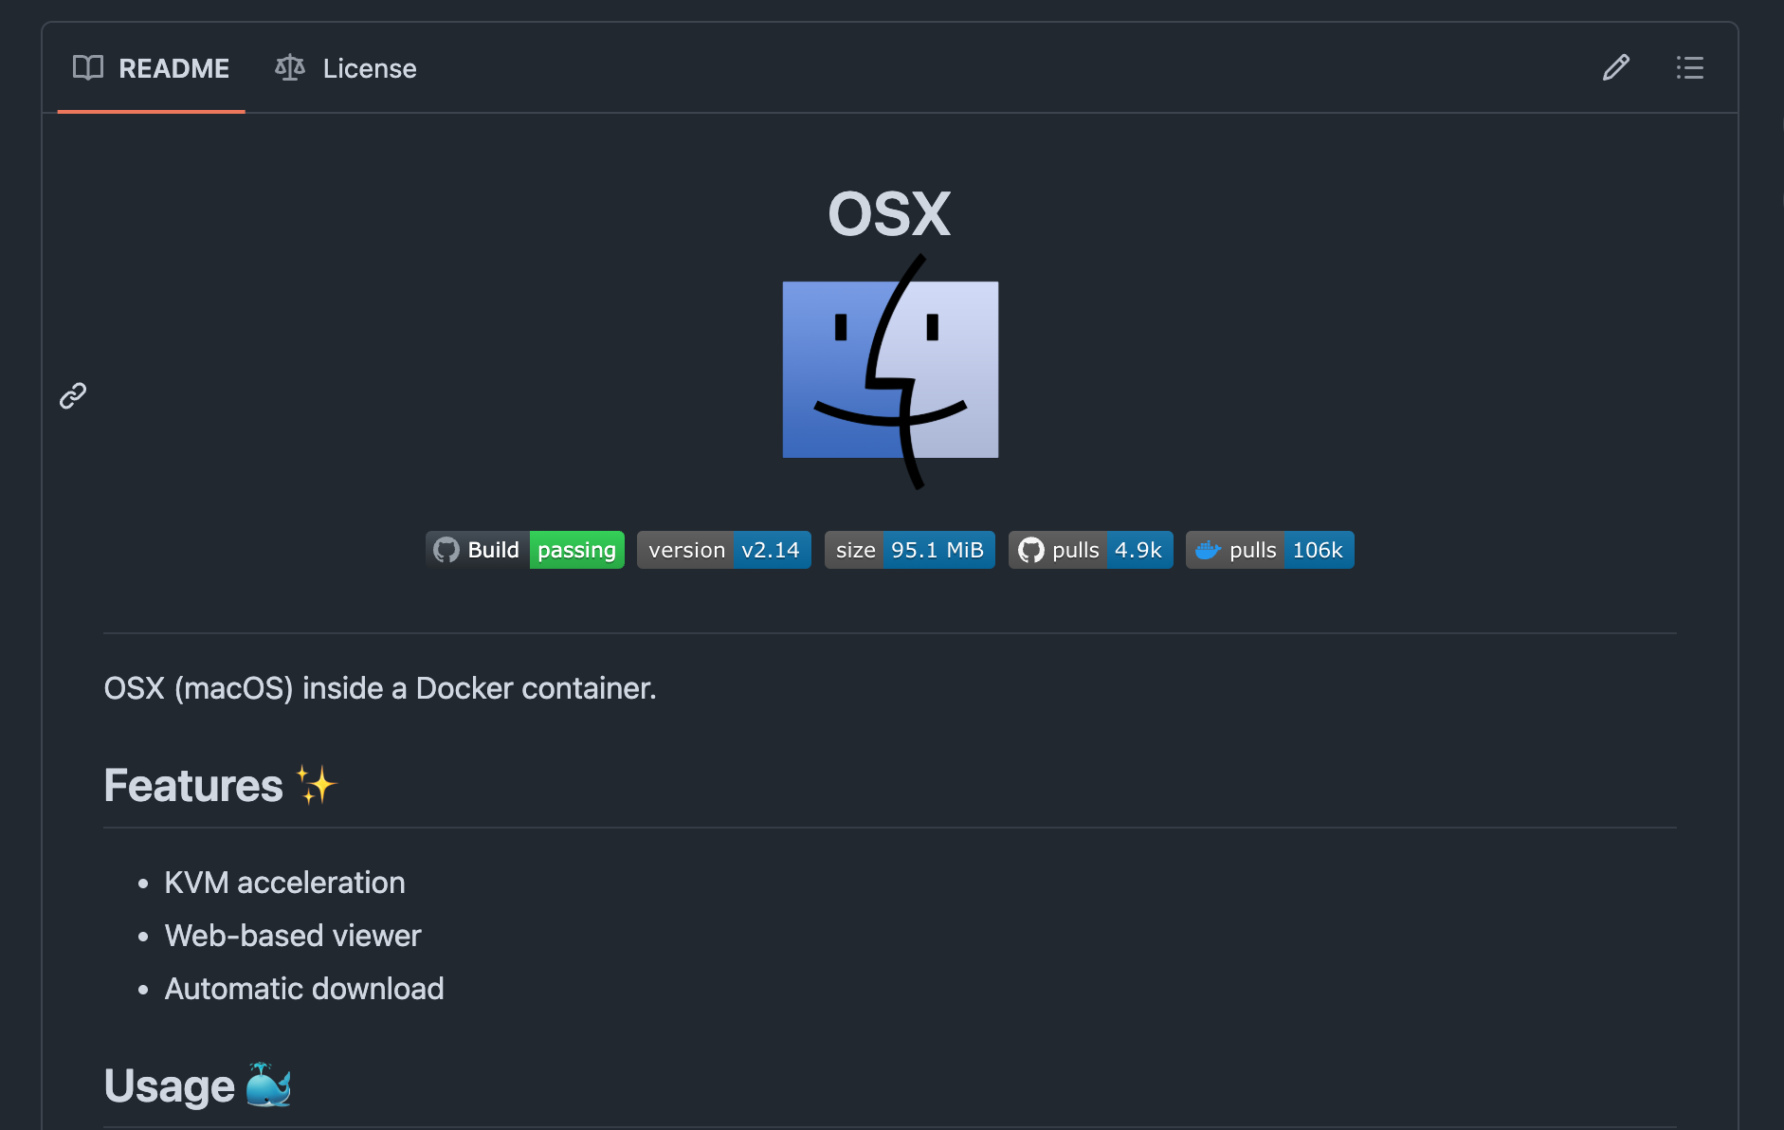
Task: Click the Docker whale logo on the 106k badge
Action: point(1208,551)
